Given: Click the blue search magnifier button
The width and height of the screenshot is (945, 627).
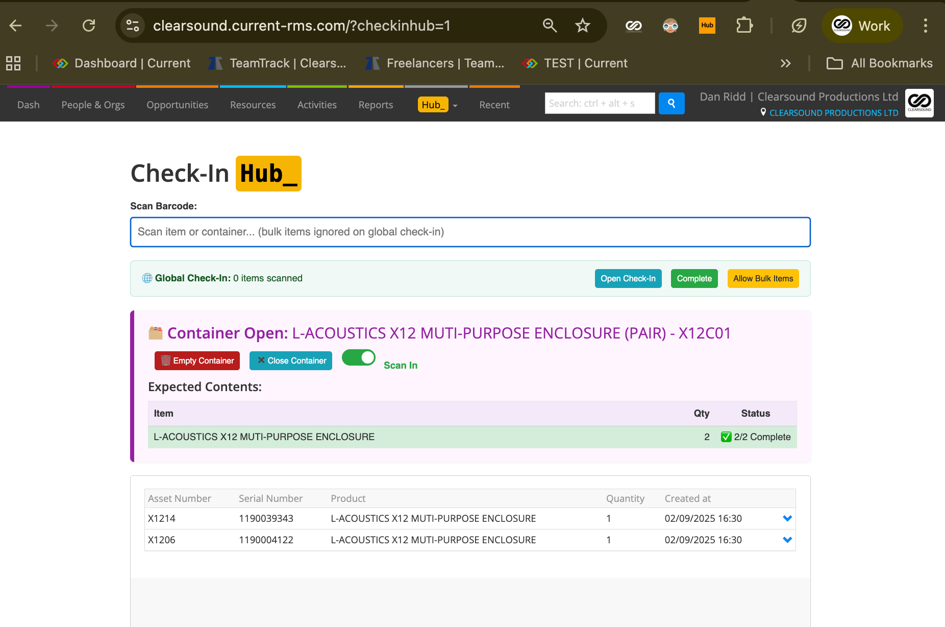Looking at the screenshot, I should (672, 103).
